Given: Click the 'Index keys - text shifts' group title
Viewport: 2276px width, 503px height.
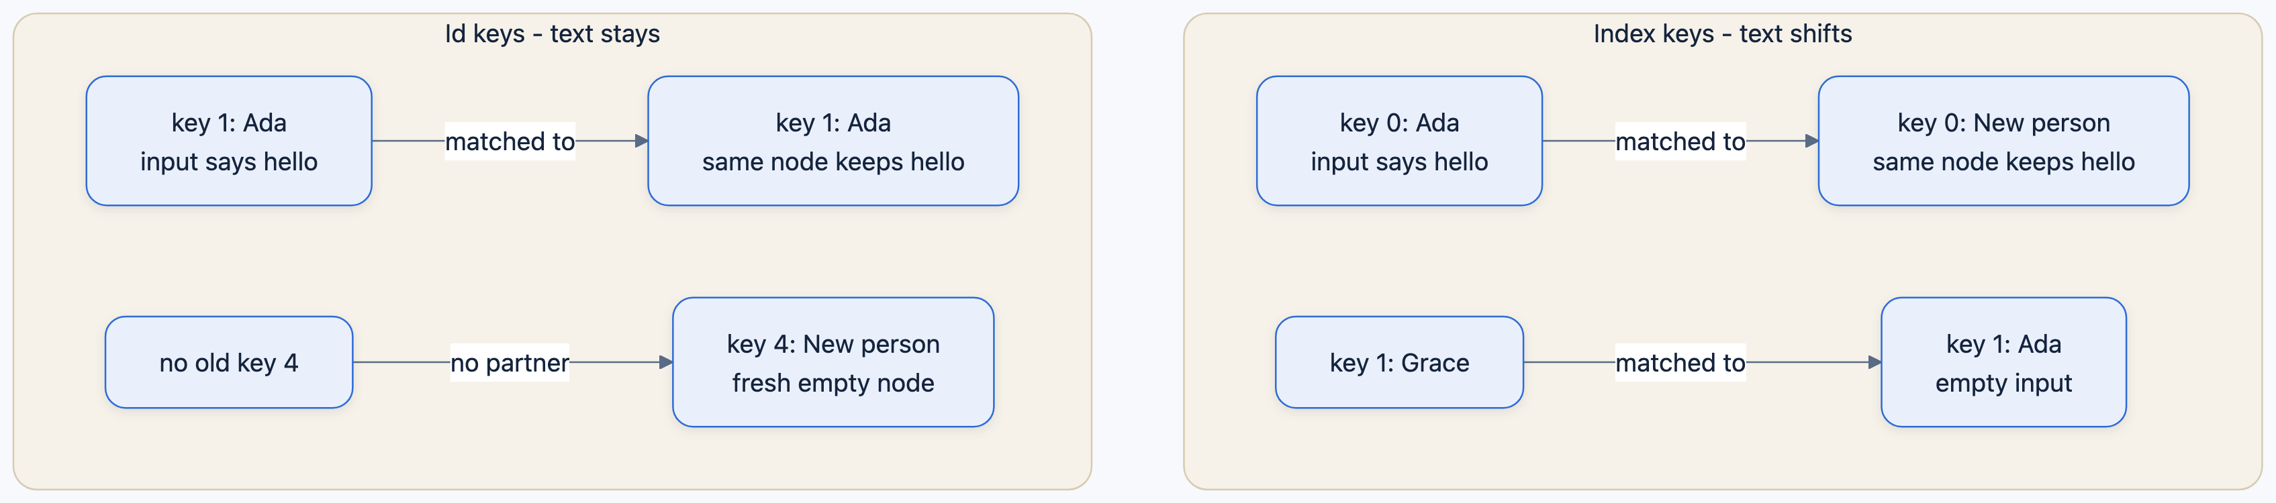Looking at the screenshot, I should 1723,34.
